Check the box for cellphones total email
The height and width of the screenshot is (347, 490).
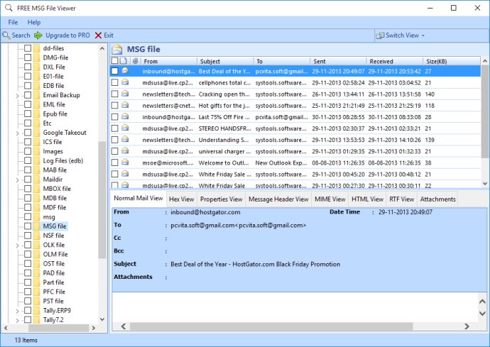click(114, 82)
